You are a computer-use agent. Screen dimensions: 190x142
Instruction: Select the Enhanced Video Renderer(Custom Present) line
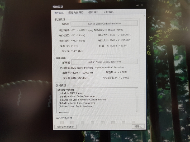[x=83, y=100]
